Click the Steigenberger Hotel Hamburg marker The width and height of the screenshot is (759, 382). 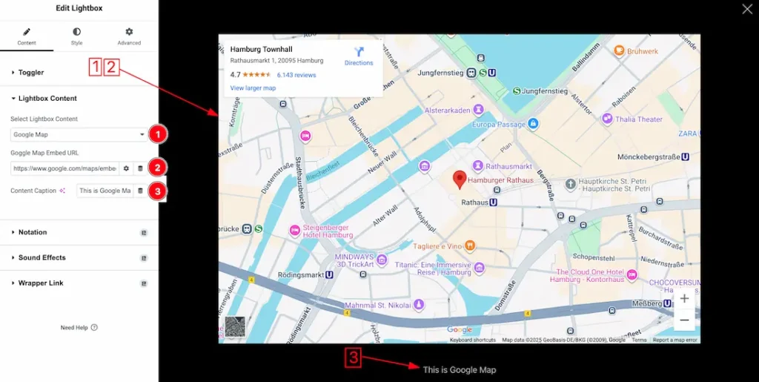294,231
